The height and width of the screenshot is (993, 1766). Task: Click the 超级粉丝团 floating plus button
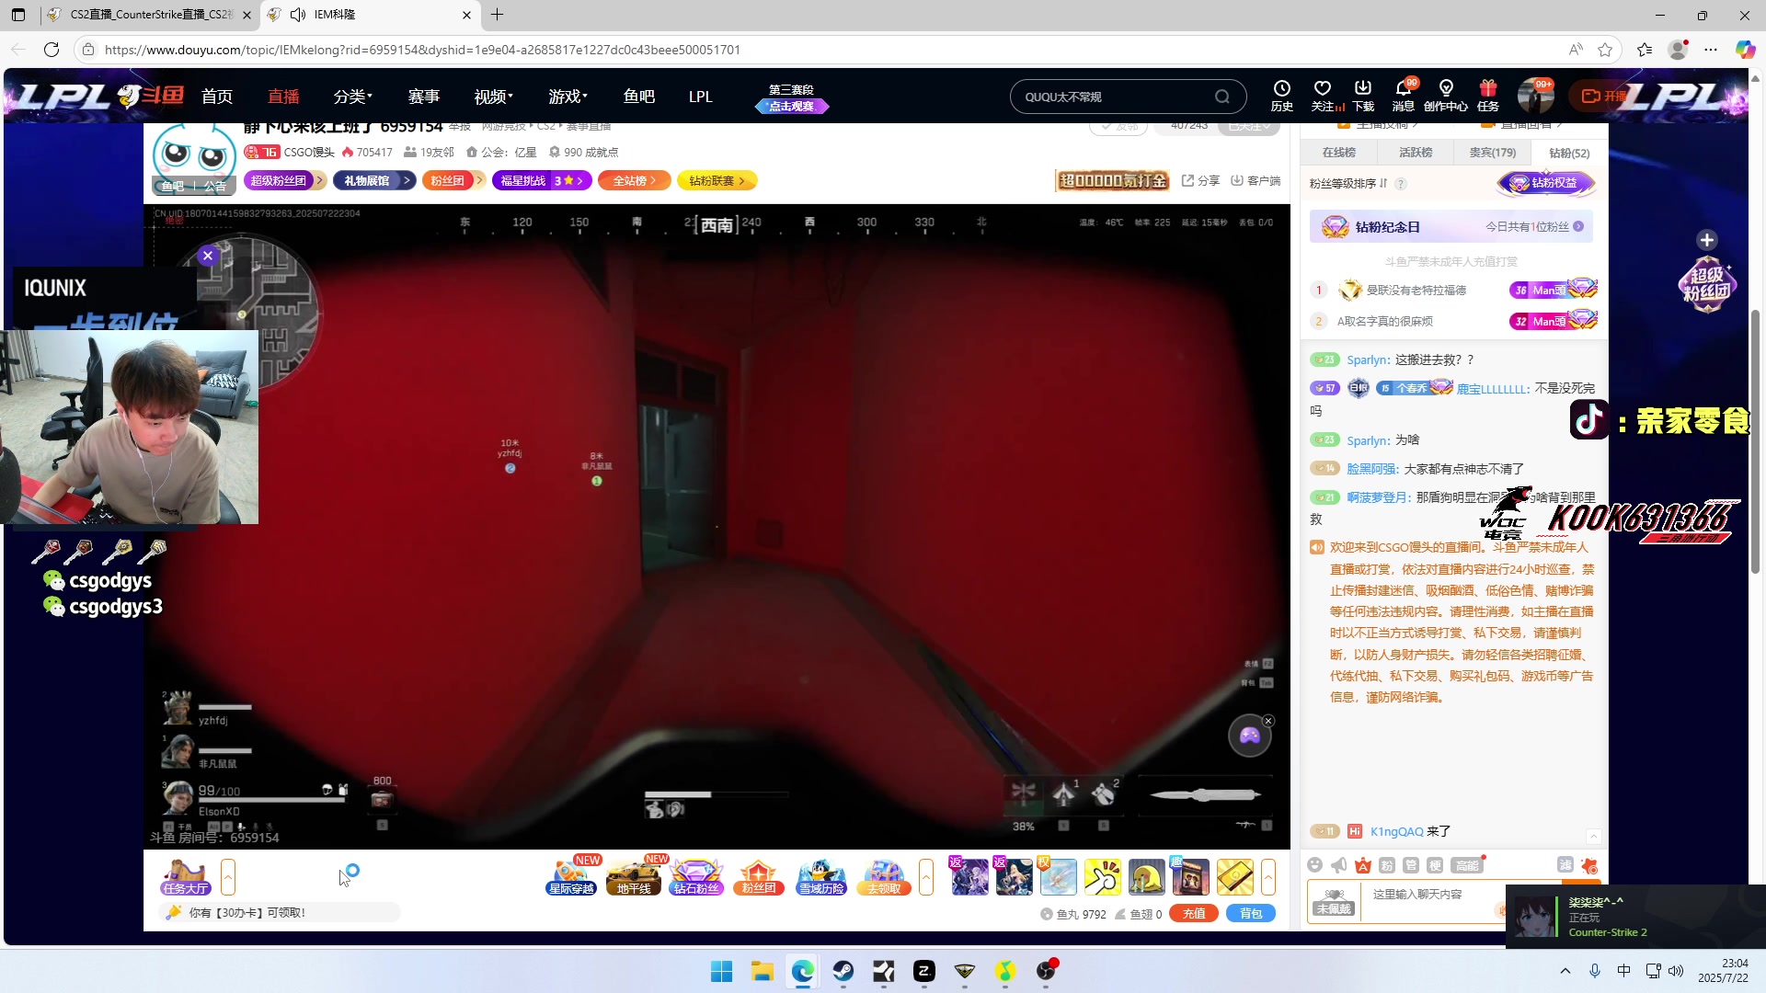(x=1707, y=240)
